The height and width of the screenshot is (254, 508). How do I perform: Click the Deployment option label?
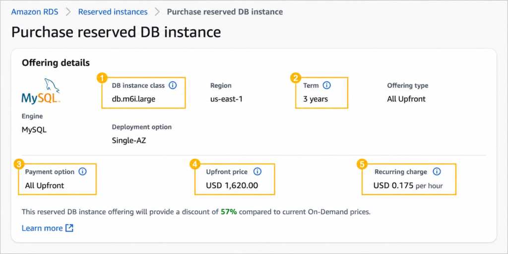(142, 127)
